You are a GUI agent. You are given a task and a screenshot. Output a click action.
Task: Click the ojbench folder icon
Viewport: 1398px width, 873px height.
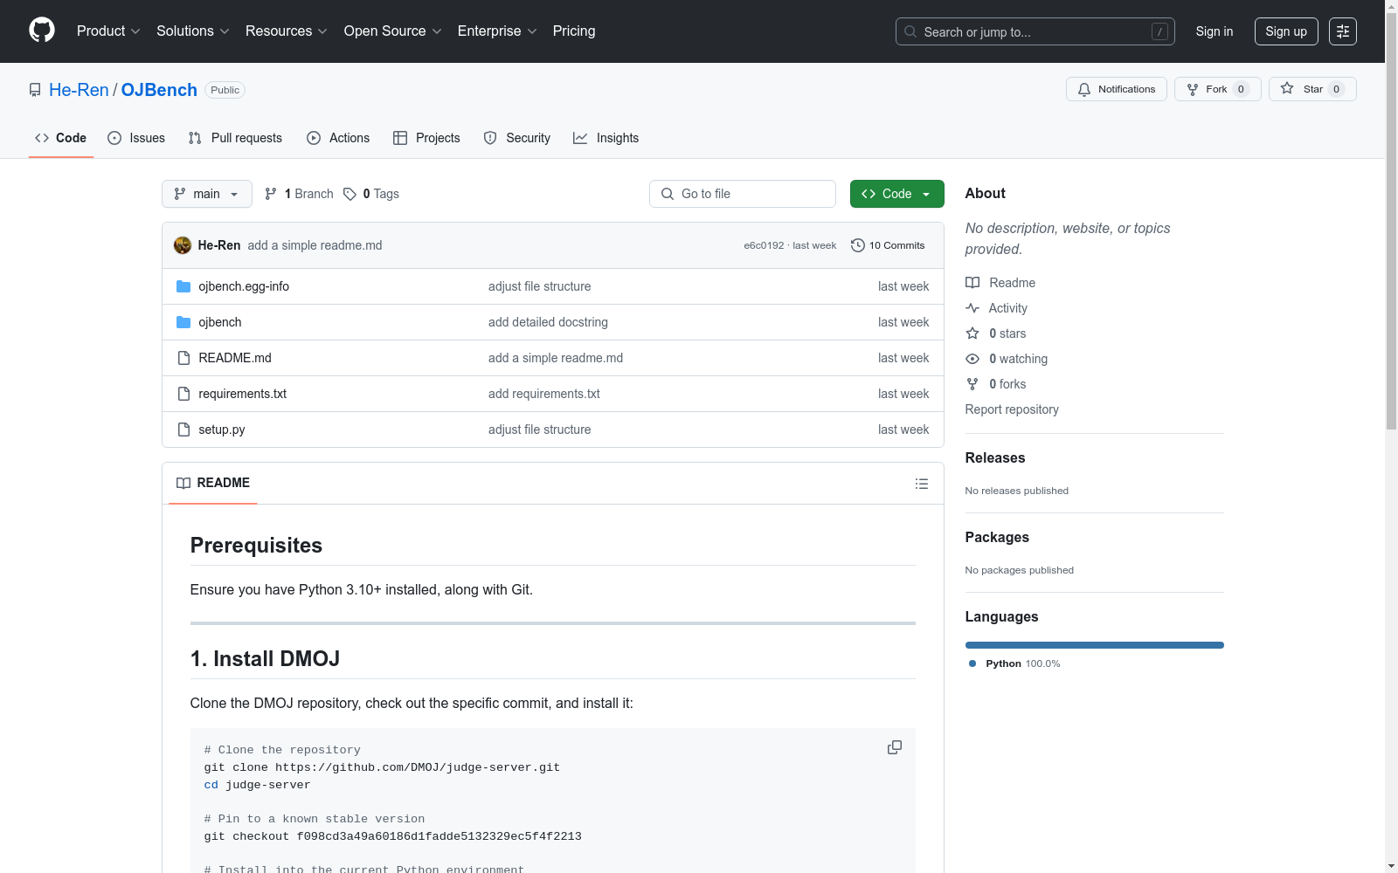click(183, 322)
